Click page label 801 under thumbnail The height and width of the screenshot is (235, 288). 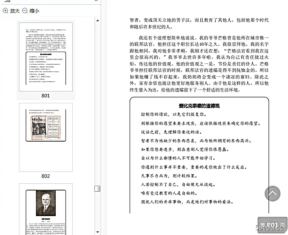45,96
